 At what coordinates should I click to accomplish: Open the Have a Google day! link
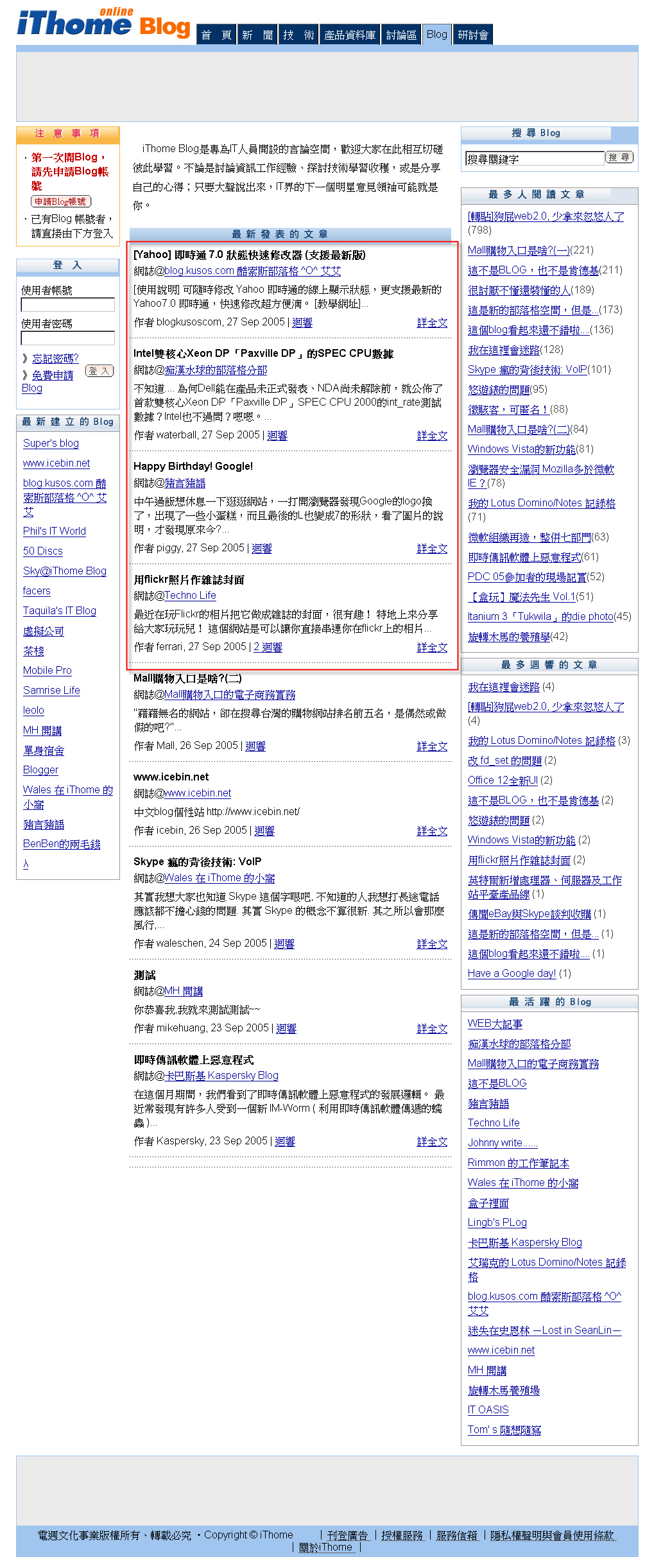pos(512,973)
